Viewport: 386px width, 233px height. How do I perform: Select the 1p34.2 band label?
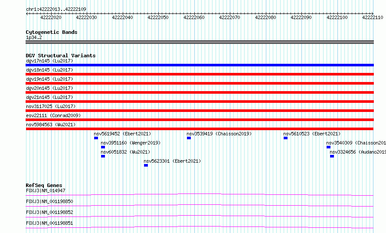(34, 37)
